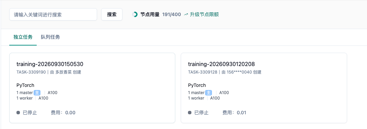
Task: Click the 费用 0.01 cost on second card
Action: click(234, 113)
